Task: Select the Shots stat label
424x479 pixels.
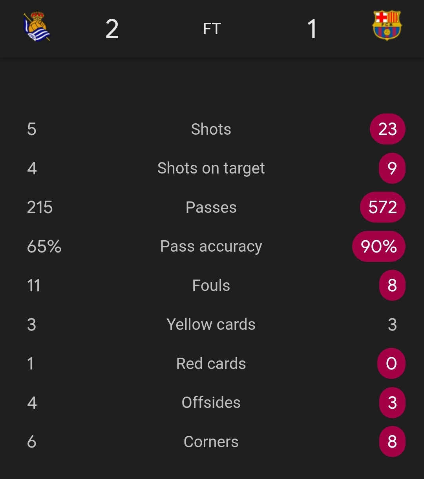Action: [211, 129]
